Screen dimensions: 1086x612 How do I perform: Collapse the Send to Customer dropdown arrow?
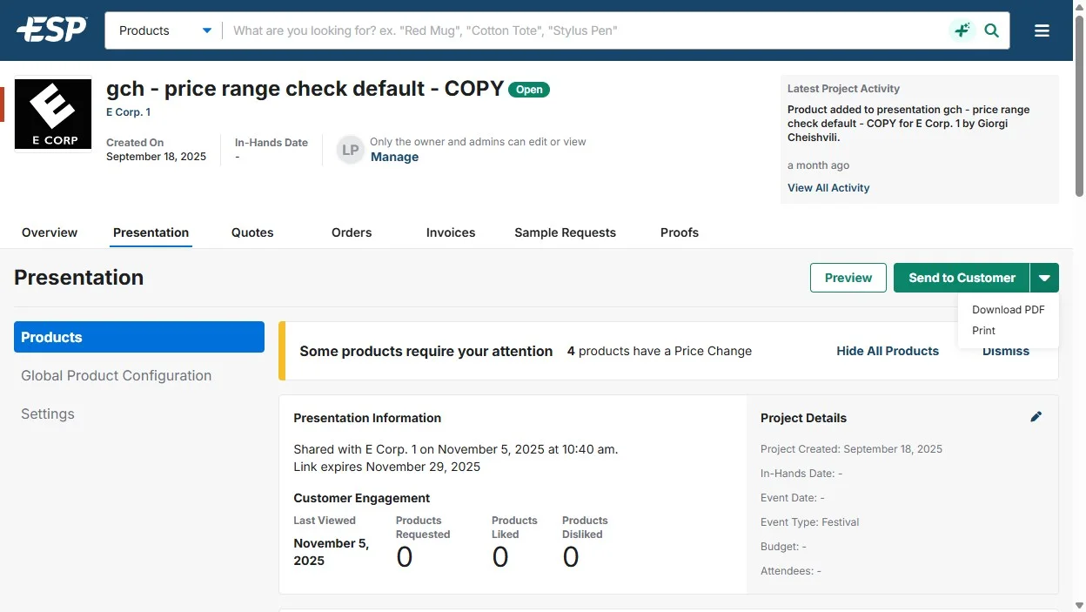[x=1044, y=278]
